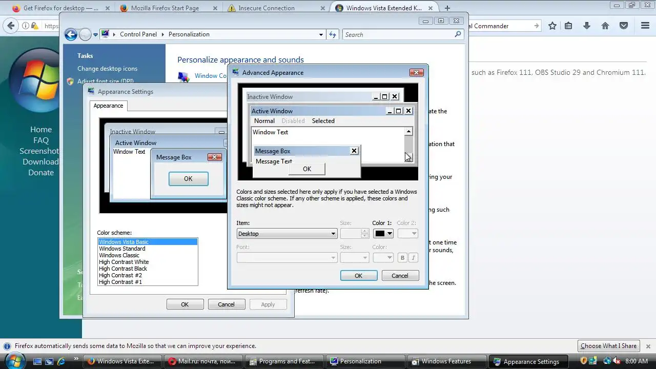Click Selected in the preview menu bar
The image size is (656, 369).
pos(323,121)
